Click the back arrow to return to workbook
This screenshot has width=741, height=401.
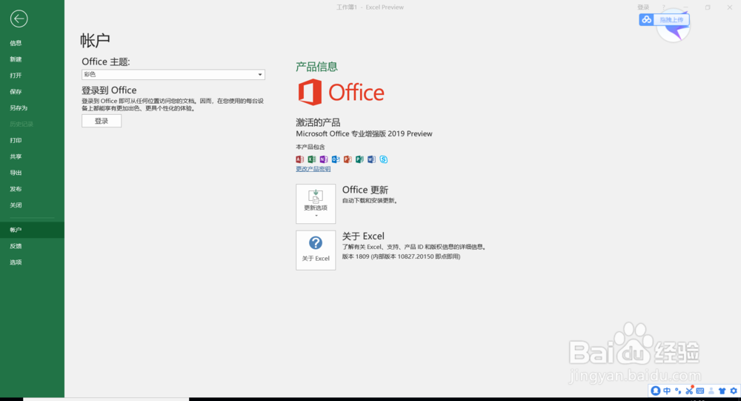click(19, 19)
